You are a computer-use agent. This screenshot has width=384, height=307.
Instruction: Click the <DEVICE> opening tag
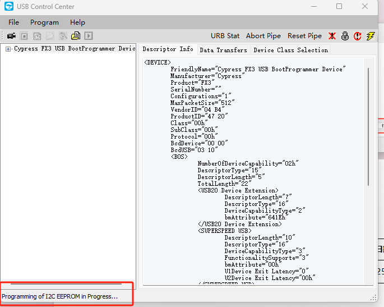(x=157, y=62)
